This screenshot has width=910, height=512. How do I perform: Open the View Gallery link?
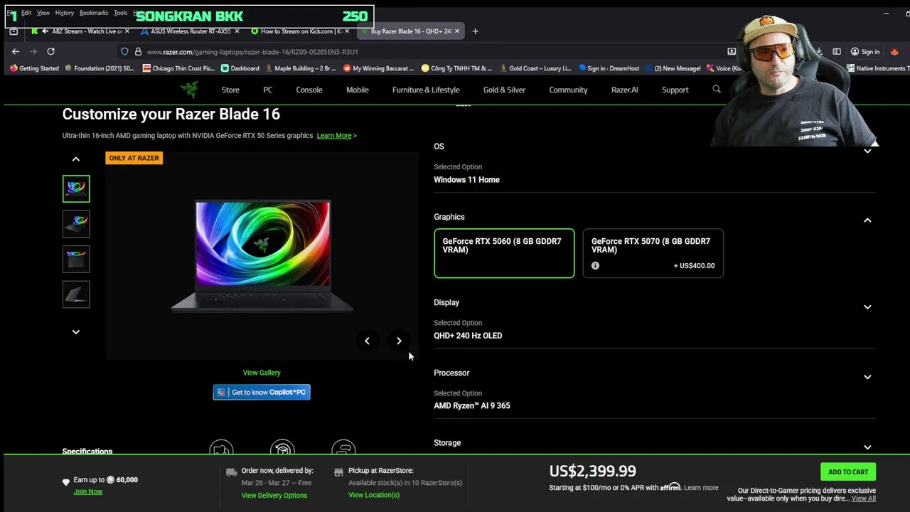pyautogui.click(x=262, y=373)
